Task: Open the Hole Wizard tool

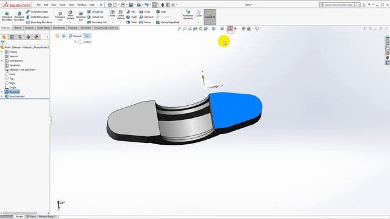Action: pos(71,15)
